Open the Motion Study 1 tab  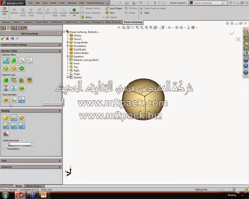33,186
